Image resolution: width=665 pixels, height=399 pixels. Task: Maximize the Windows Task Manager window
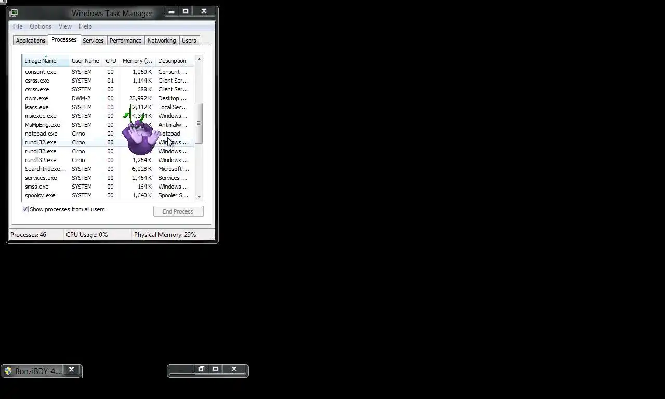coord(185,11)
